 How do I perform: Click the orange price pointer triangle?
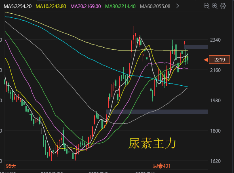(206, 60)
